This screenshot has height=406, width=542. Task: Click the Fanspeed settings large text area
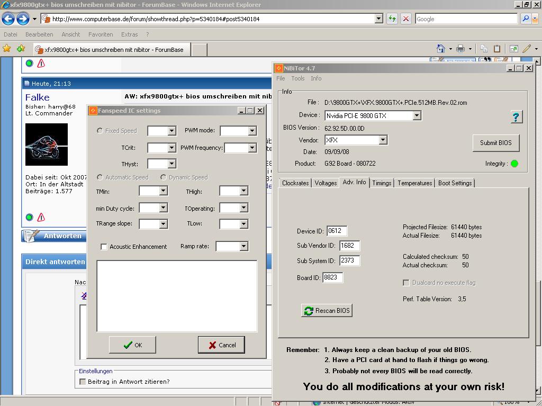tap(177, 296)
